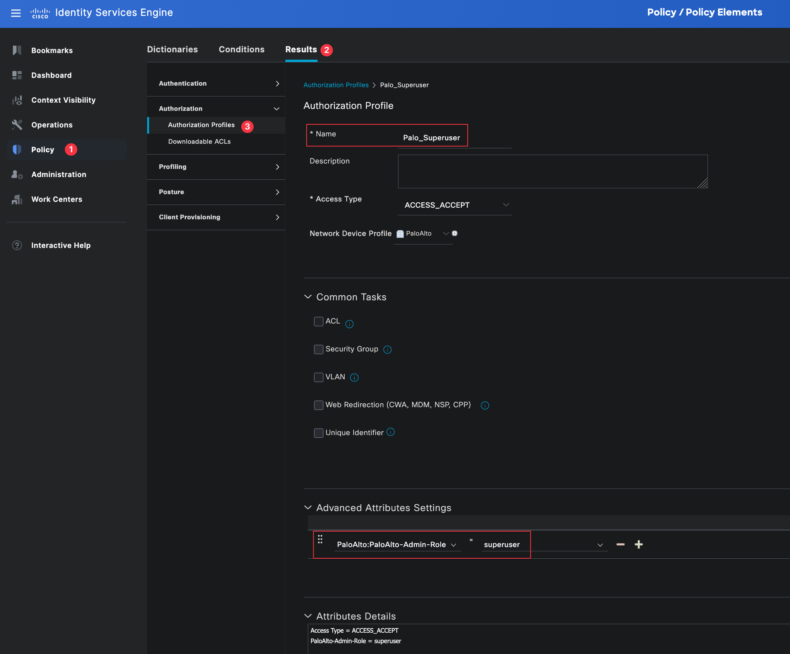The height and width of the screenshot is (654, 790).
Task: Click the drag handle of PaloAlto-Admin-Role row
Action: click(x=320, y=539)
